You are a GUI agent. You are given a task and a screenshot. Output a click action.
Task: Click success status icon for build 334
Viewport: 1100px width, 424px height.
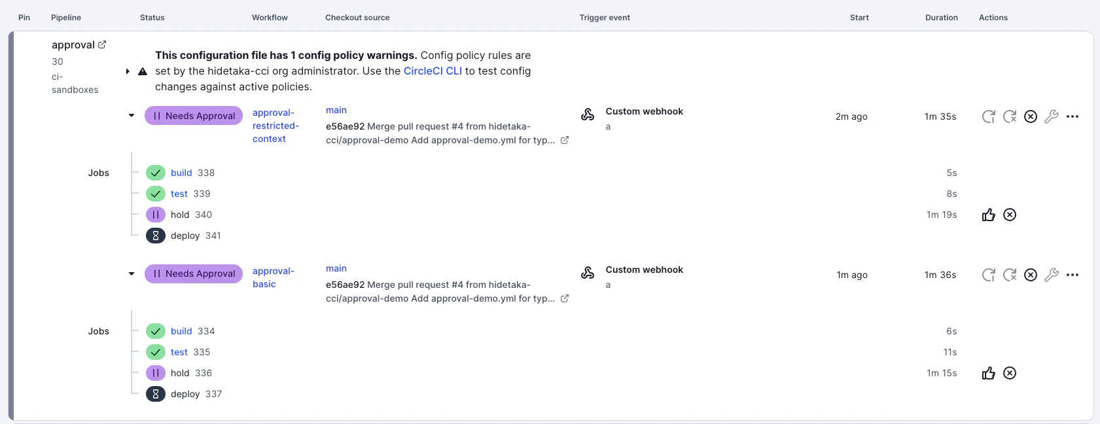click(x=156, y=331)
